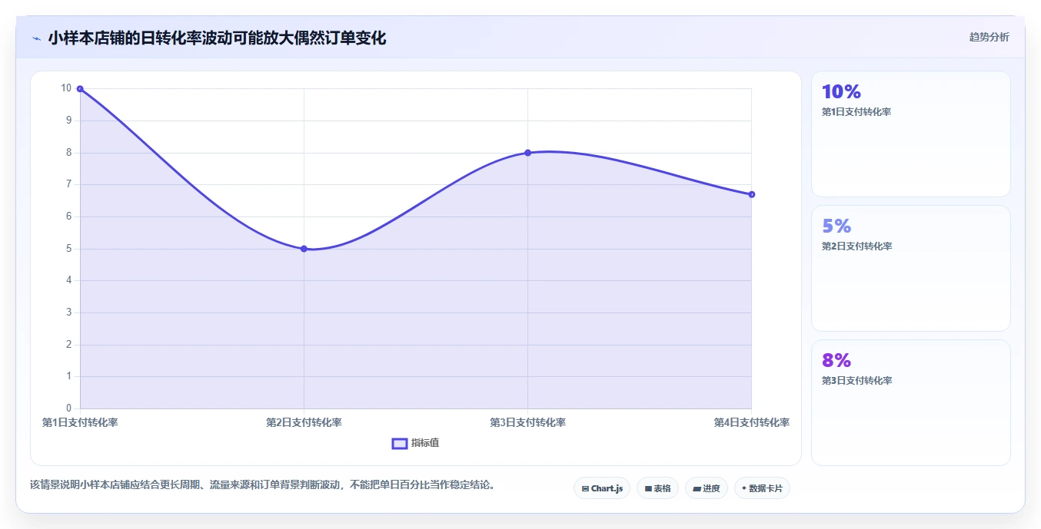Click the data point for 第3日支付转化率
Image resolution: width=1041 pixels, height=529 pixels.
point(527,153)
